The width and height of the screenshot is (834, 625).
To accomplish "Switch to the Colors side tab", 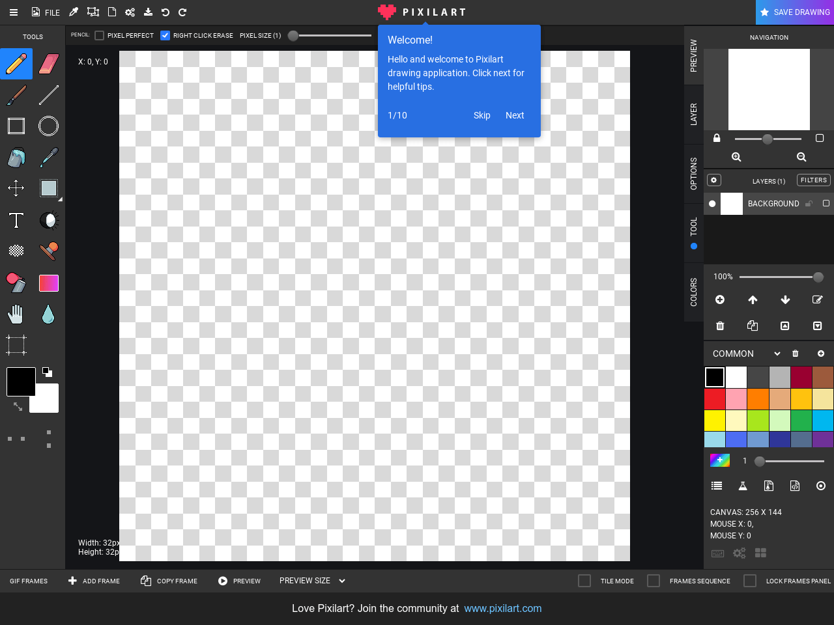I will [694, 292].
